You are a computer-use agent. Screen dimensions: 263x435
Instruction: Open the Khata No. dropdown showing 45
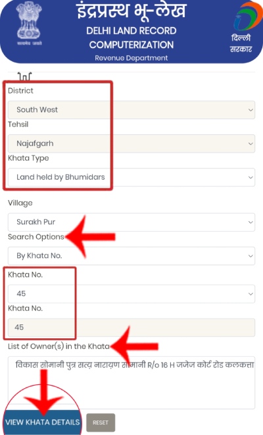pyautogui.click(x=131, y=294)
